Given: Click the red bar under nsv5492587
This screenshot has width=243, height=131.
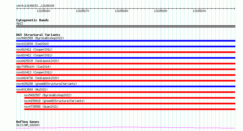Looking at the screenshot, I should pos(130,98).
